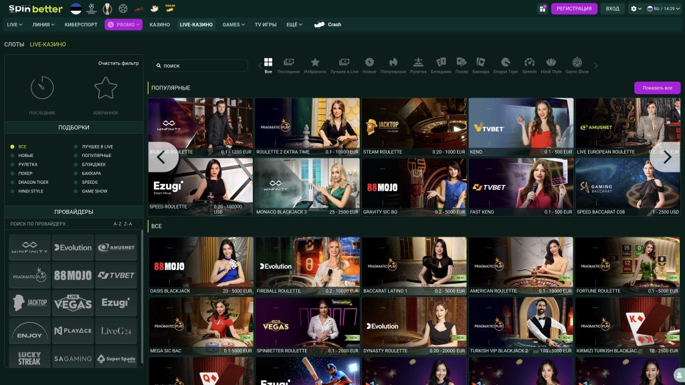Click the Последние clock icon in the sidebar

[x=42, y=88]
